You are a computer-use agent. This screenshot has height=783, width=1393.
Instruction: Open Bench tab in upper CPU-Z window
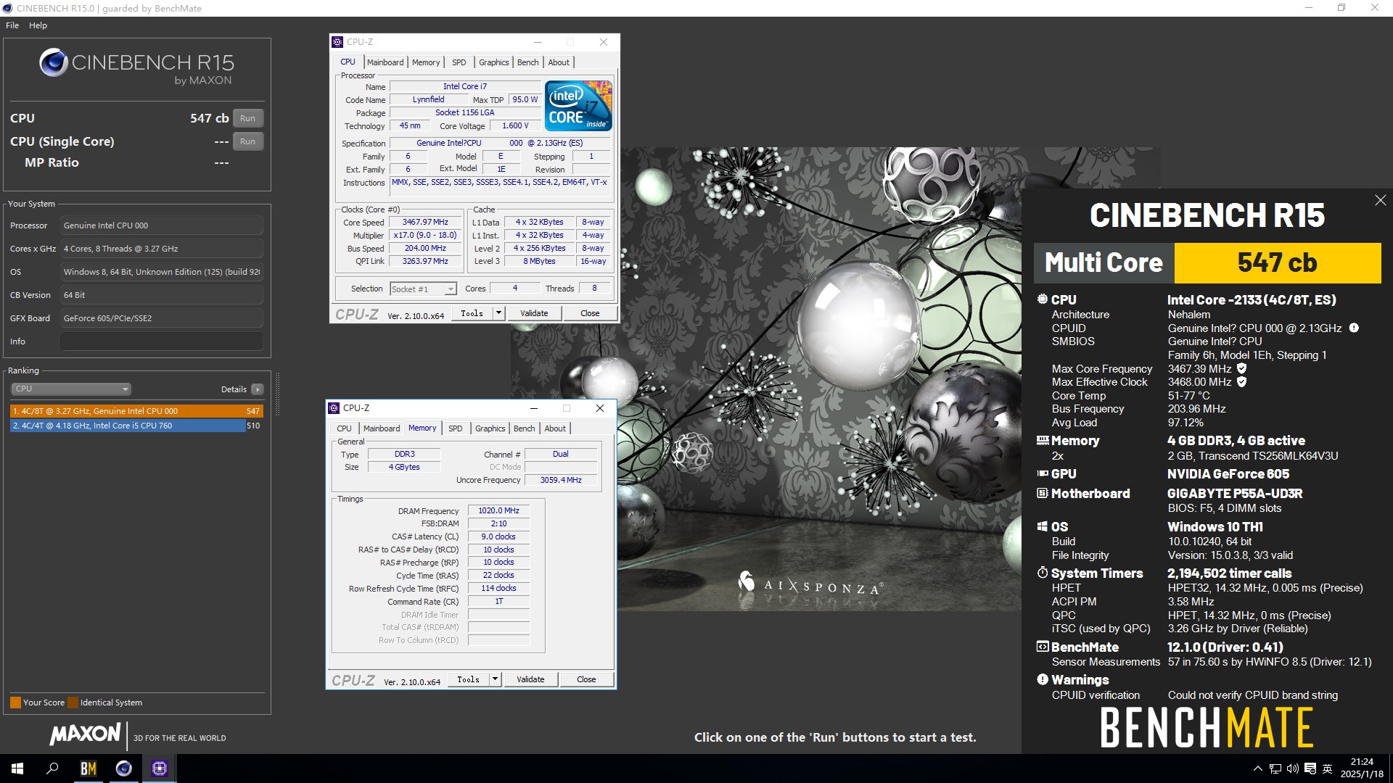[527, 62]
